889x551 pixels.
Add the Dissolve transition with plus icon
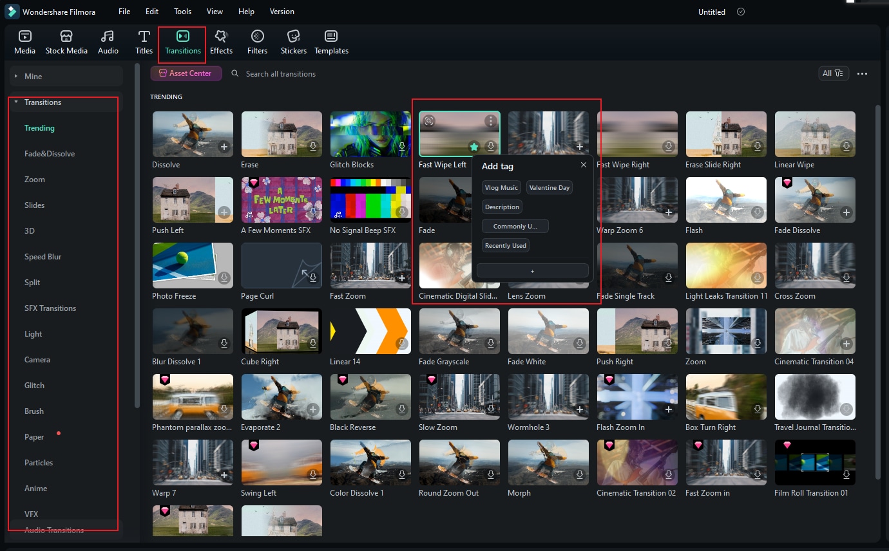point(224,147)
